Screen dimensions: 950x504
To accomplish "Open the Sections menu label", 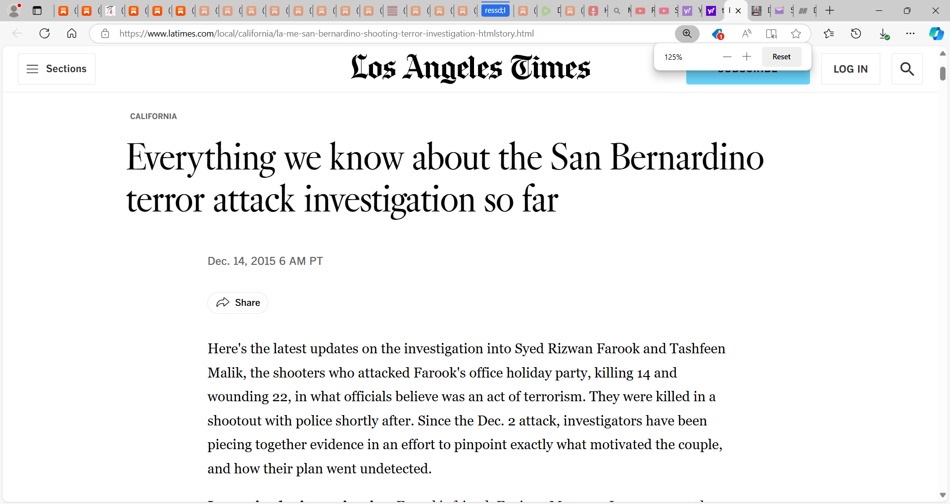I will coord(66,69).
